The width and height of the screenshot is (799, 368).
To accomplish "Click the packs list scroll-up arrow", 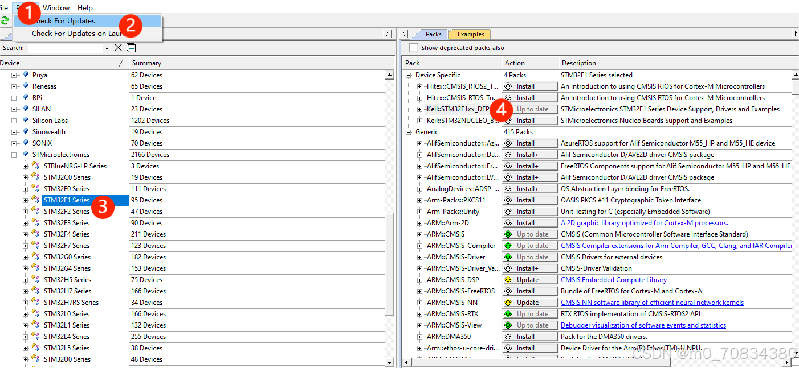I will pos(796,75).
